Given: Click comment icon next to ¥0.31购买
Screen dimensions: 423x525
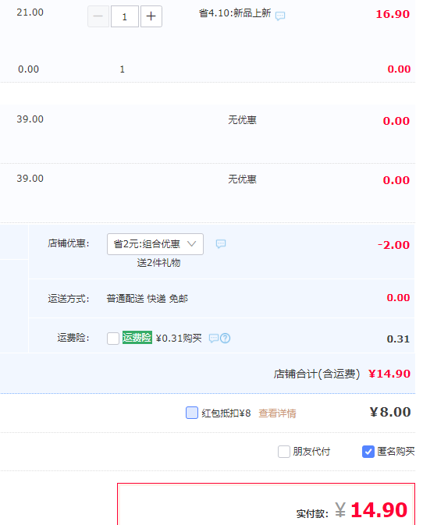Looking at the screenshot, I should click(x=213, y=339).
